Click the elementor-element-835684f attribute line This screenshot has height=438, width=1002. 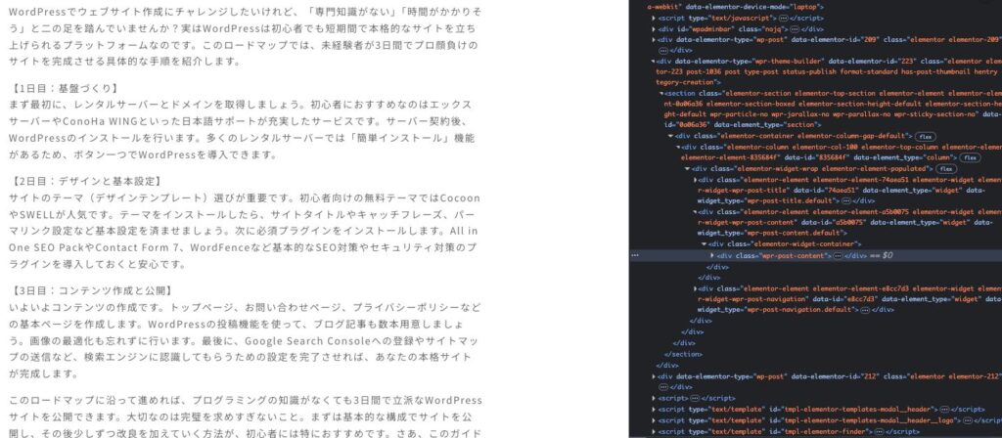(830, 157)
